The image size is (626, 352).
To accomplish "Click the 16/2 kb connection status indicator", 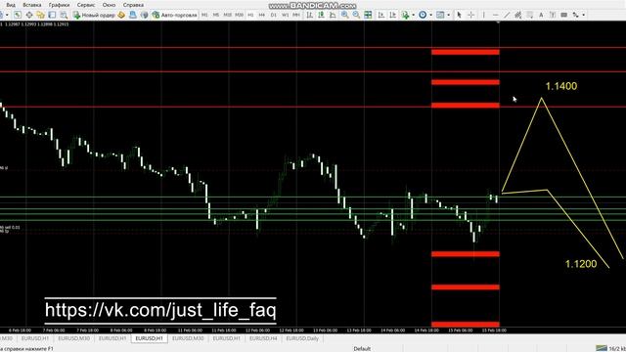I will pyautogui.click(x=611, y=348).
